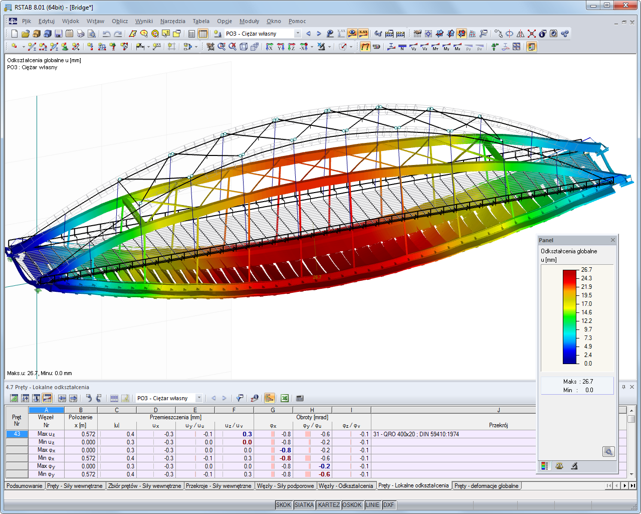Click the DXF status bar button

tap(389, 505)
